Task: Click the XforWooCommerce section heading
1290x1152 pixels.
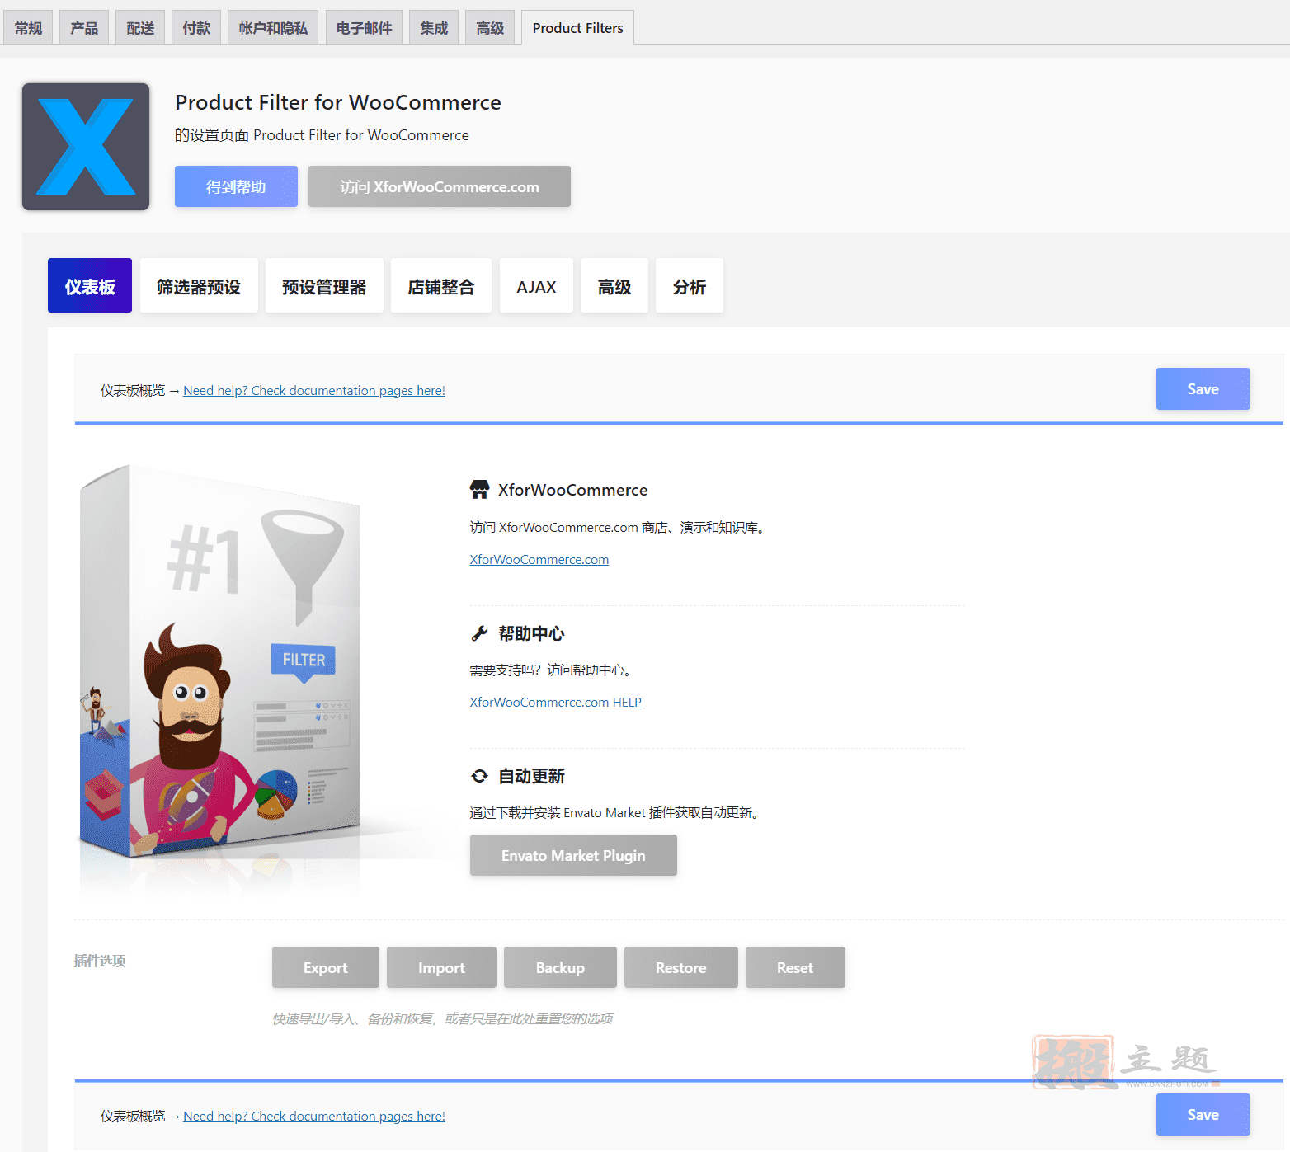Action: coord(573,490)
